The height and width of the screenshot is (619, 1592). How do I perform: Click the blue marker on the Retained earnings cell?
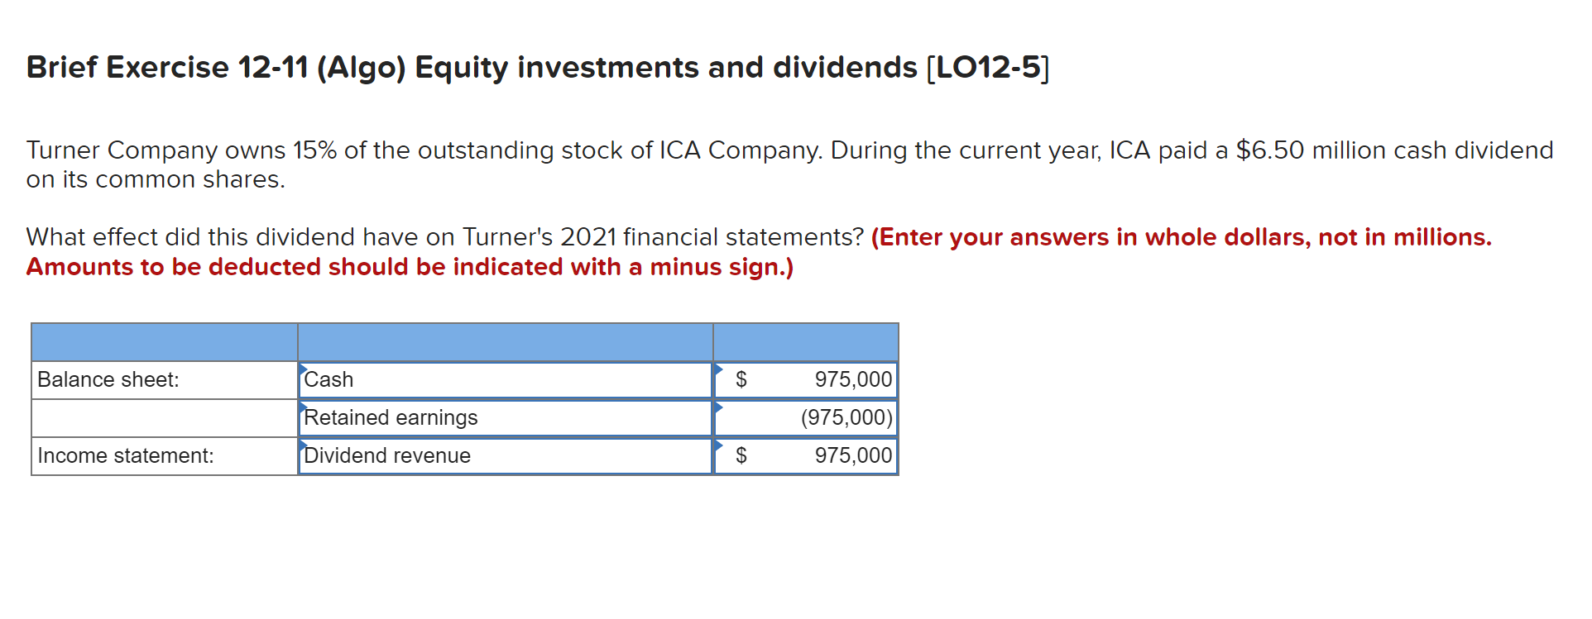tap(303, 408)
